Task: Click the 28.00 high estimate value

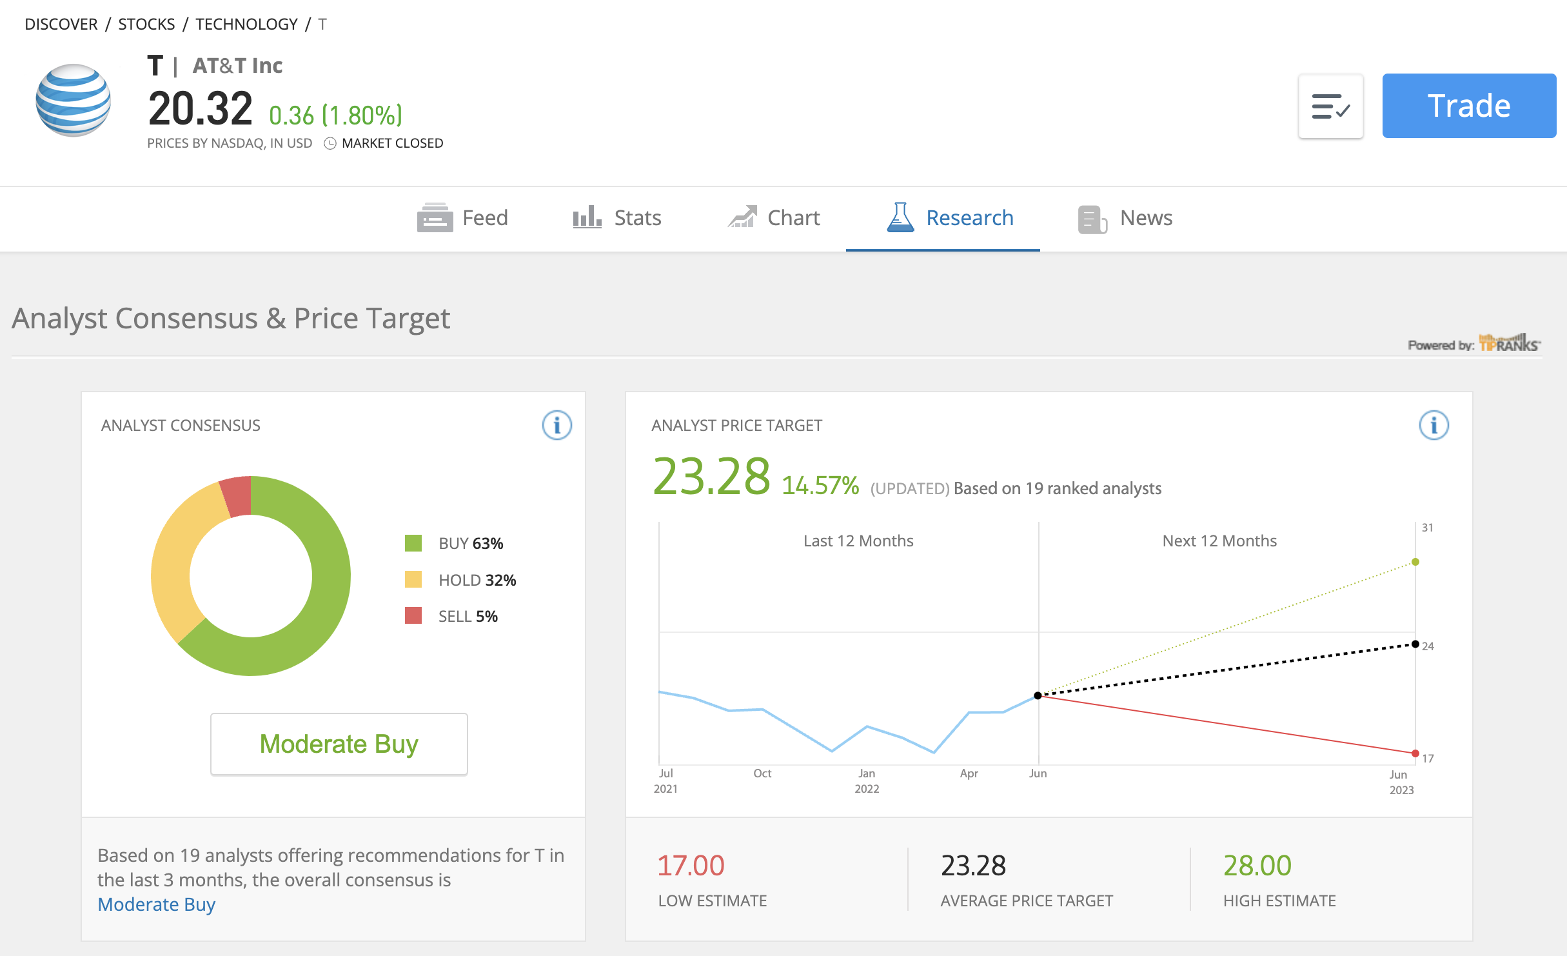Action: click(x=1257, y=866)
